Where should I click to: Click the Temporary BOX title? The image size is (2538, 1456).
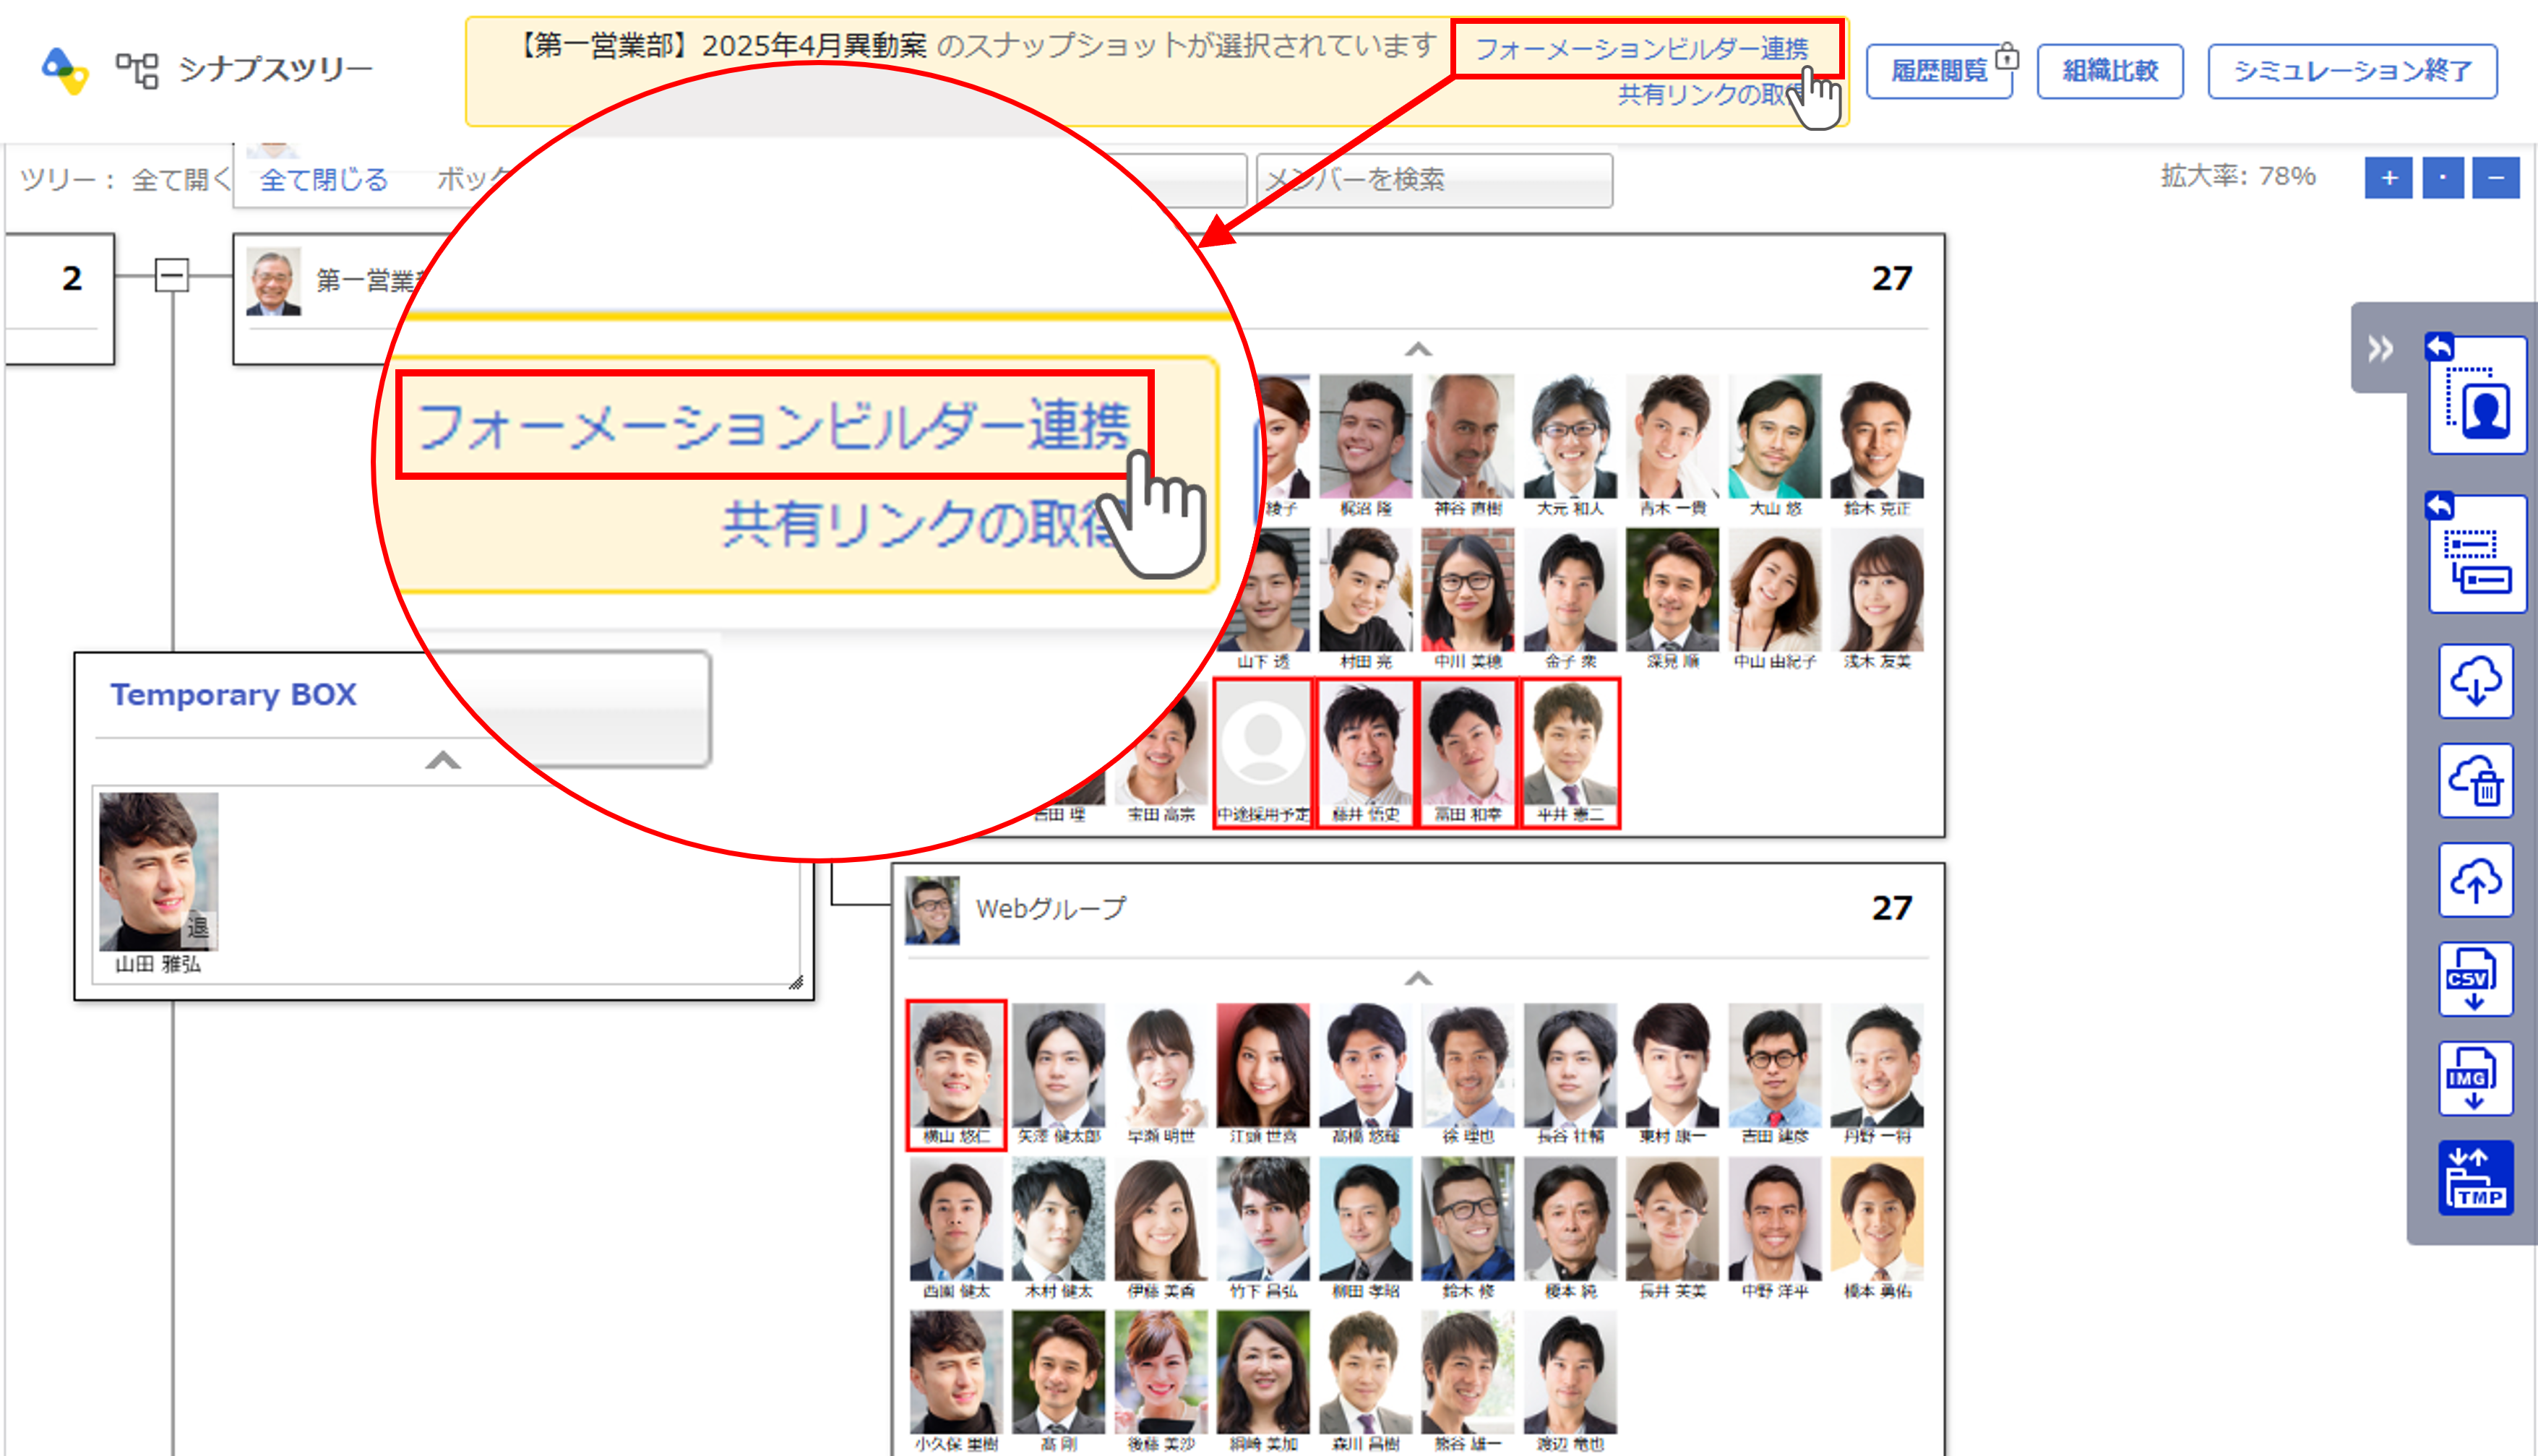pos(233,694)
